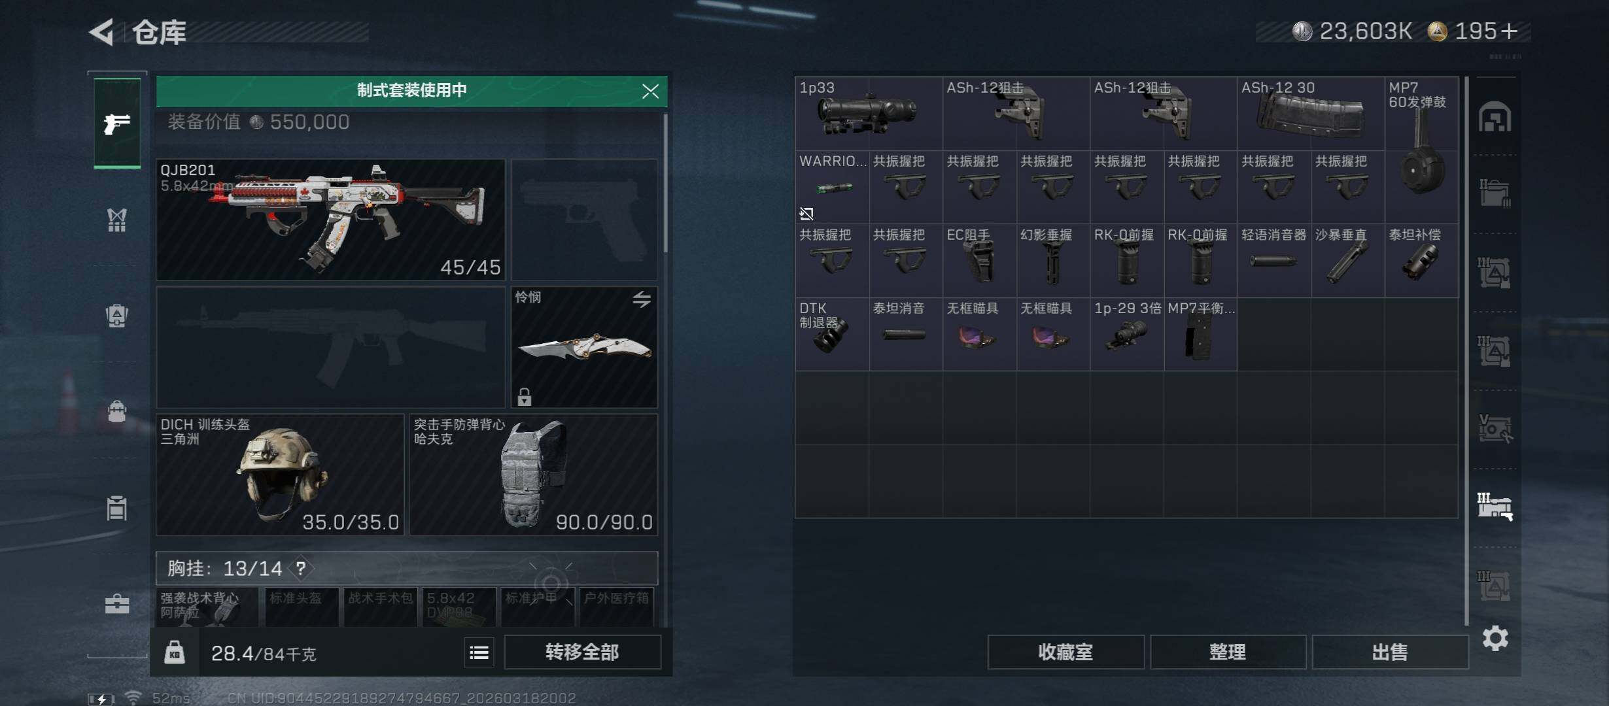Image resolution: width=1609 pixels, height=706 pixels.
Task: Close the 制式套装使用中 banner
Action: click(650, 91)
